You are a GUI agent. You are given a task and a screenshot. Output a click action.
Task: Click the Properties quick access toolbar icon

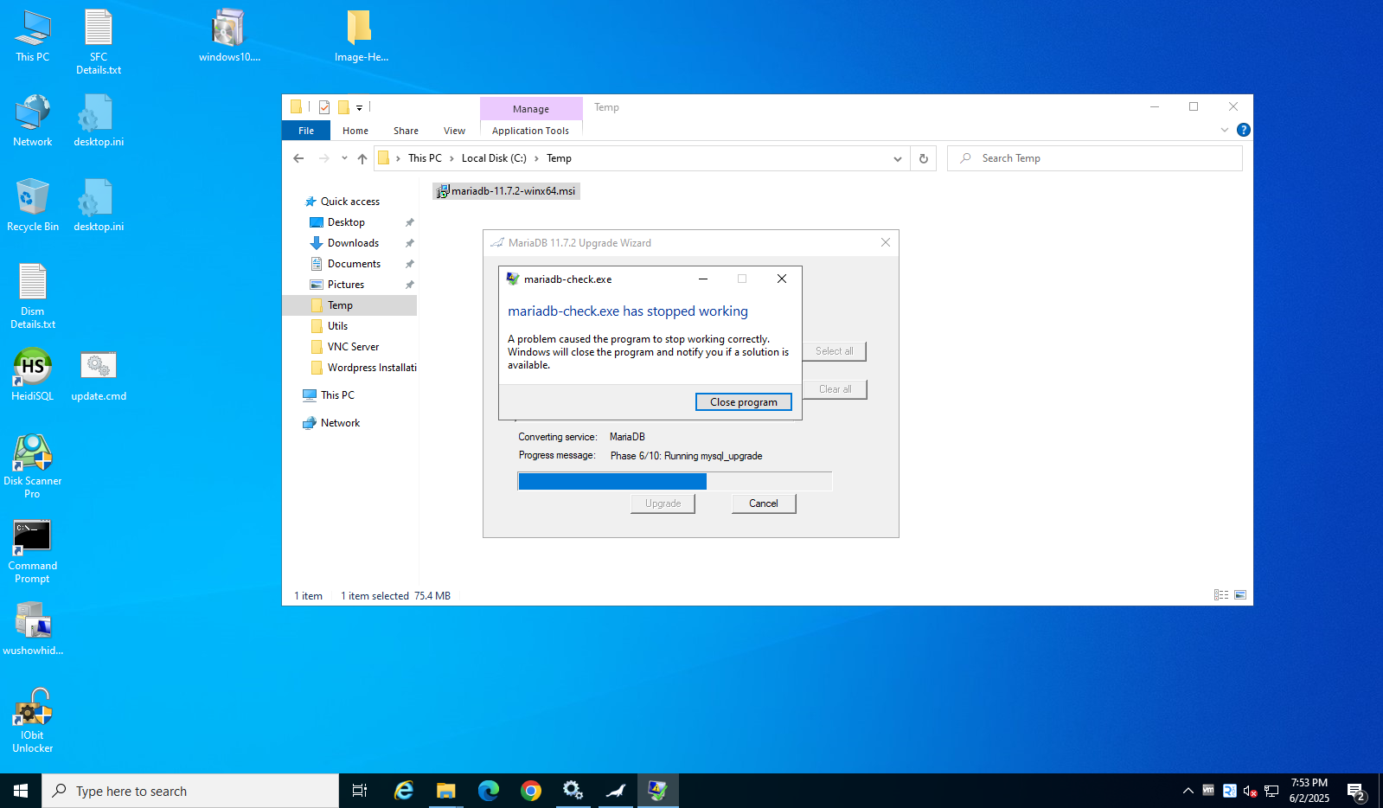tap(324, 107)
